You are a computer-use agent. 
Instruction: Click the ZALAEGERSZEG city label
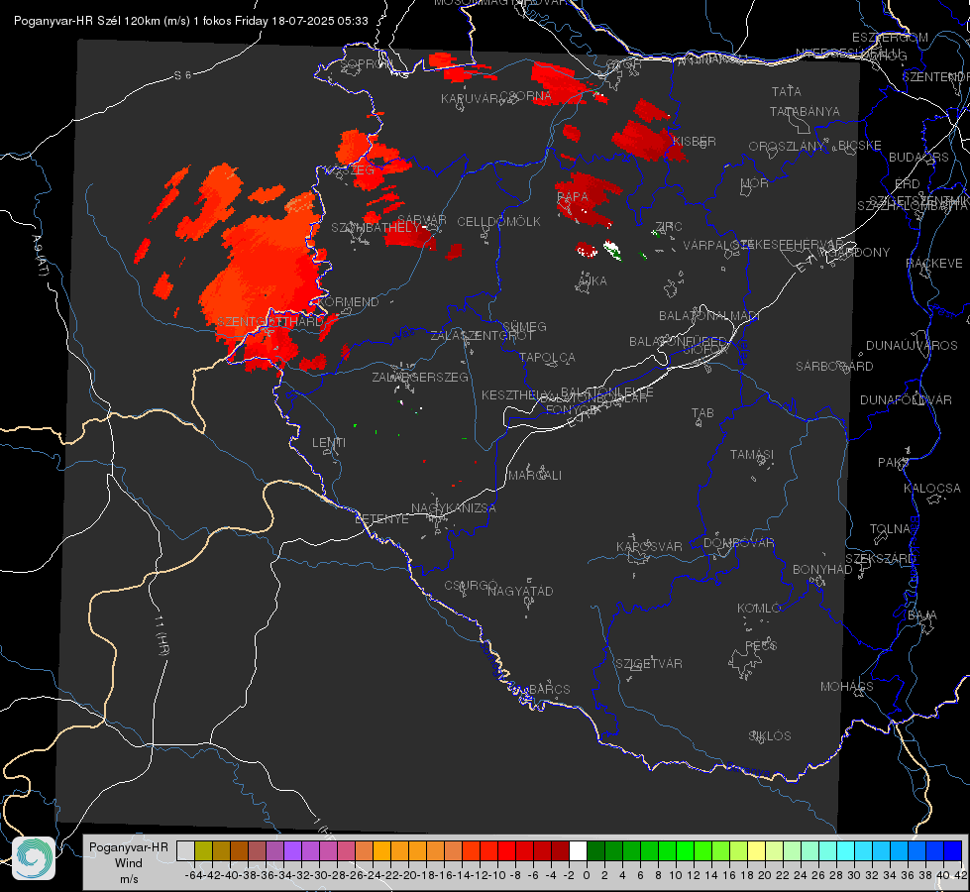[420, 377]
